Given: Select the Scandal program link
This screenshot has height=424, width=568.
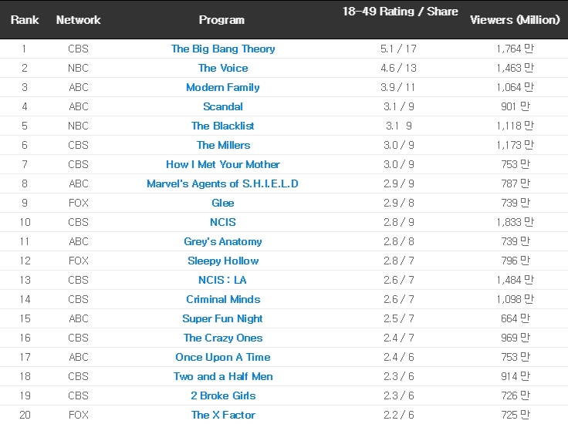Looking at the screenshot, I should [x=223, y=106].
